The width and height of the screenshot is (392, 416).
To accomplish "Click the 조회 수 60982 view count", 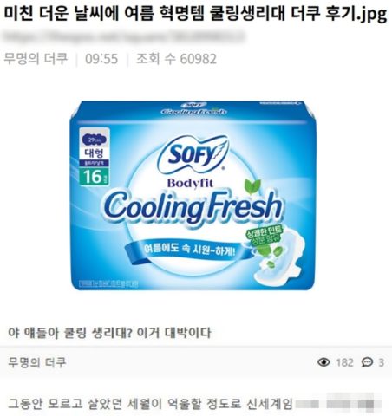I will pyautogui.click(x=176, y=59).
